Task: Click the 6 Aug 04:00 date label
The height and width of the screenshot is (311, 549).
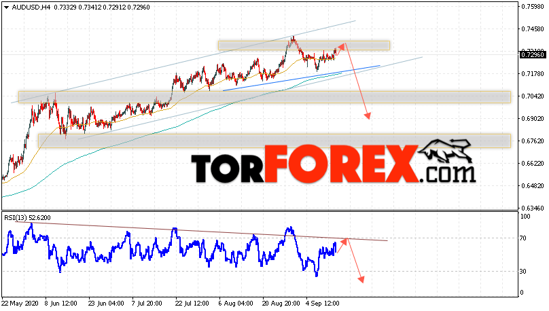Action: 236,304
